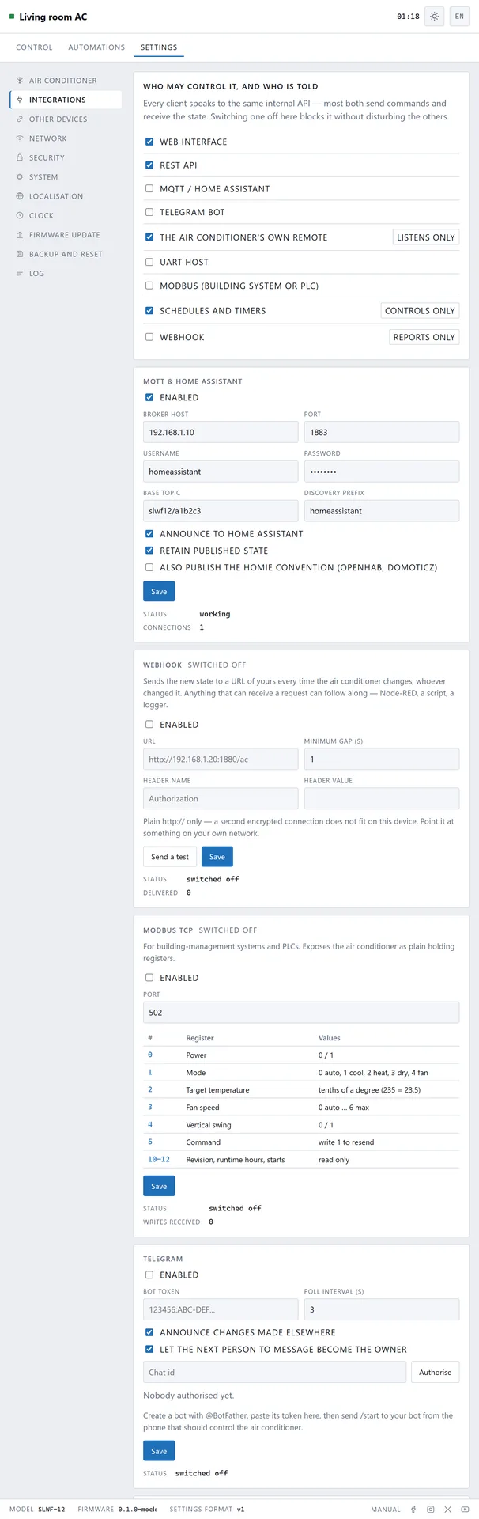
Task: Open the Log section in sidebar
Action: [x=66, y=274]
